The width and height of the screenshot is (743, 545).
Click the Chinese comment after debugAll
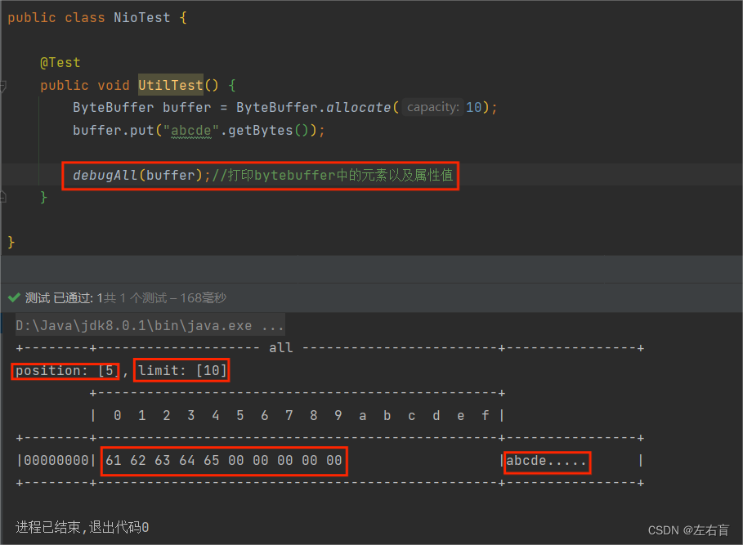[x=332, y=175]
